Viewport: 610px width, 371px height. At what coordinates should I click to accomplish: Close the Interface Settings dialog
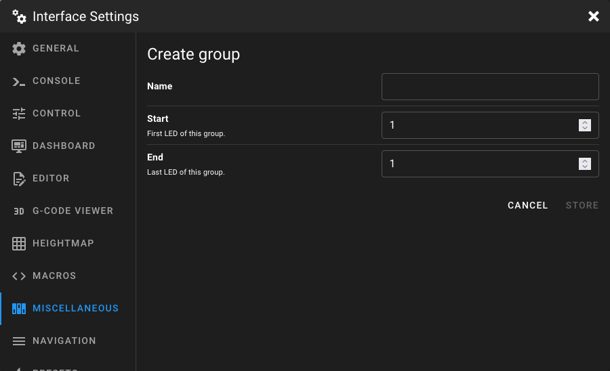point(593,16)
